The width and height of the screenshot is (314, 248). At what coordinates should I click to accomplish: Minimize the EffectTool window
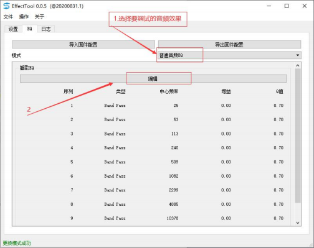[269, 6]
